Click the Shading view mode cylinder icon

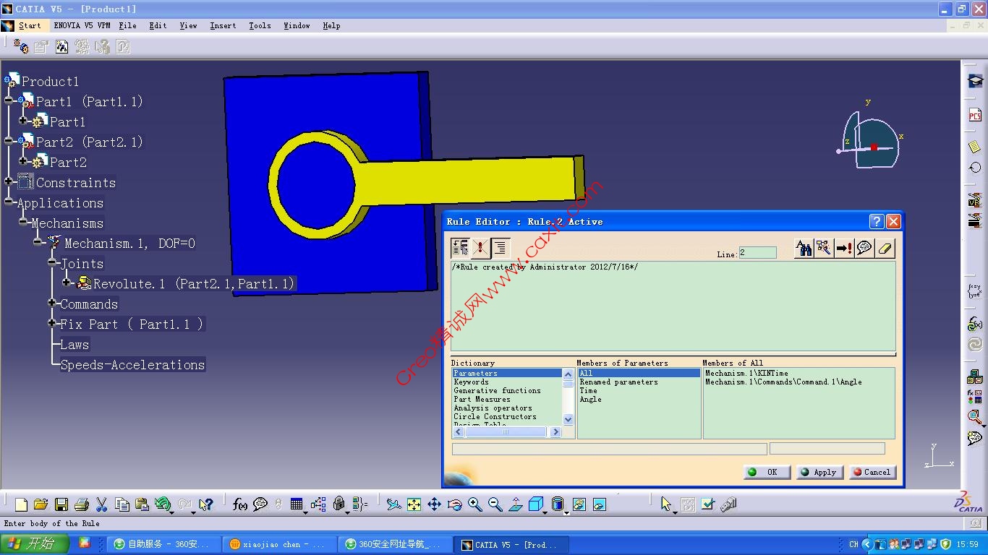(x=557, y=504)
